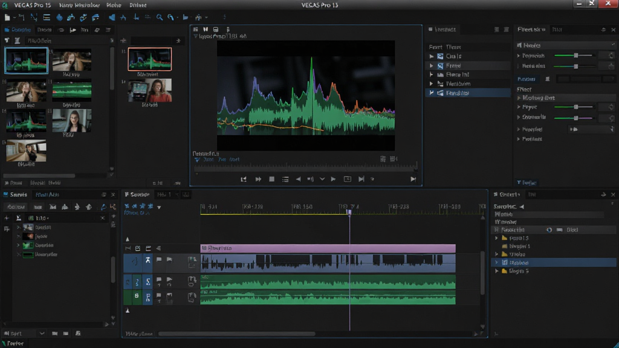619x348 pixels.
Task: Click the blue highlighted button below the top sliders
Action: (527, 79)
